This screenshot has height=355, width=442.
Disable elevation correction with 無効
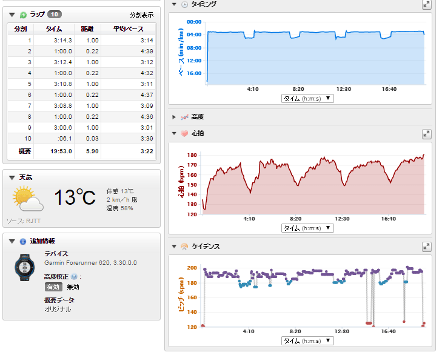pos(73,287)
